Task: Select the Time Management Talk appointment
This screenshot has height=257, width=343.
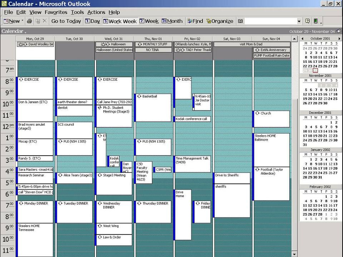Action: tap(192, 164)
